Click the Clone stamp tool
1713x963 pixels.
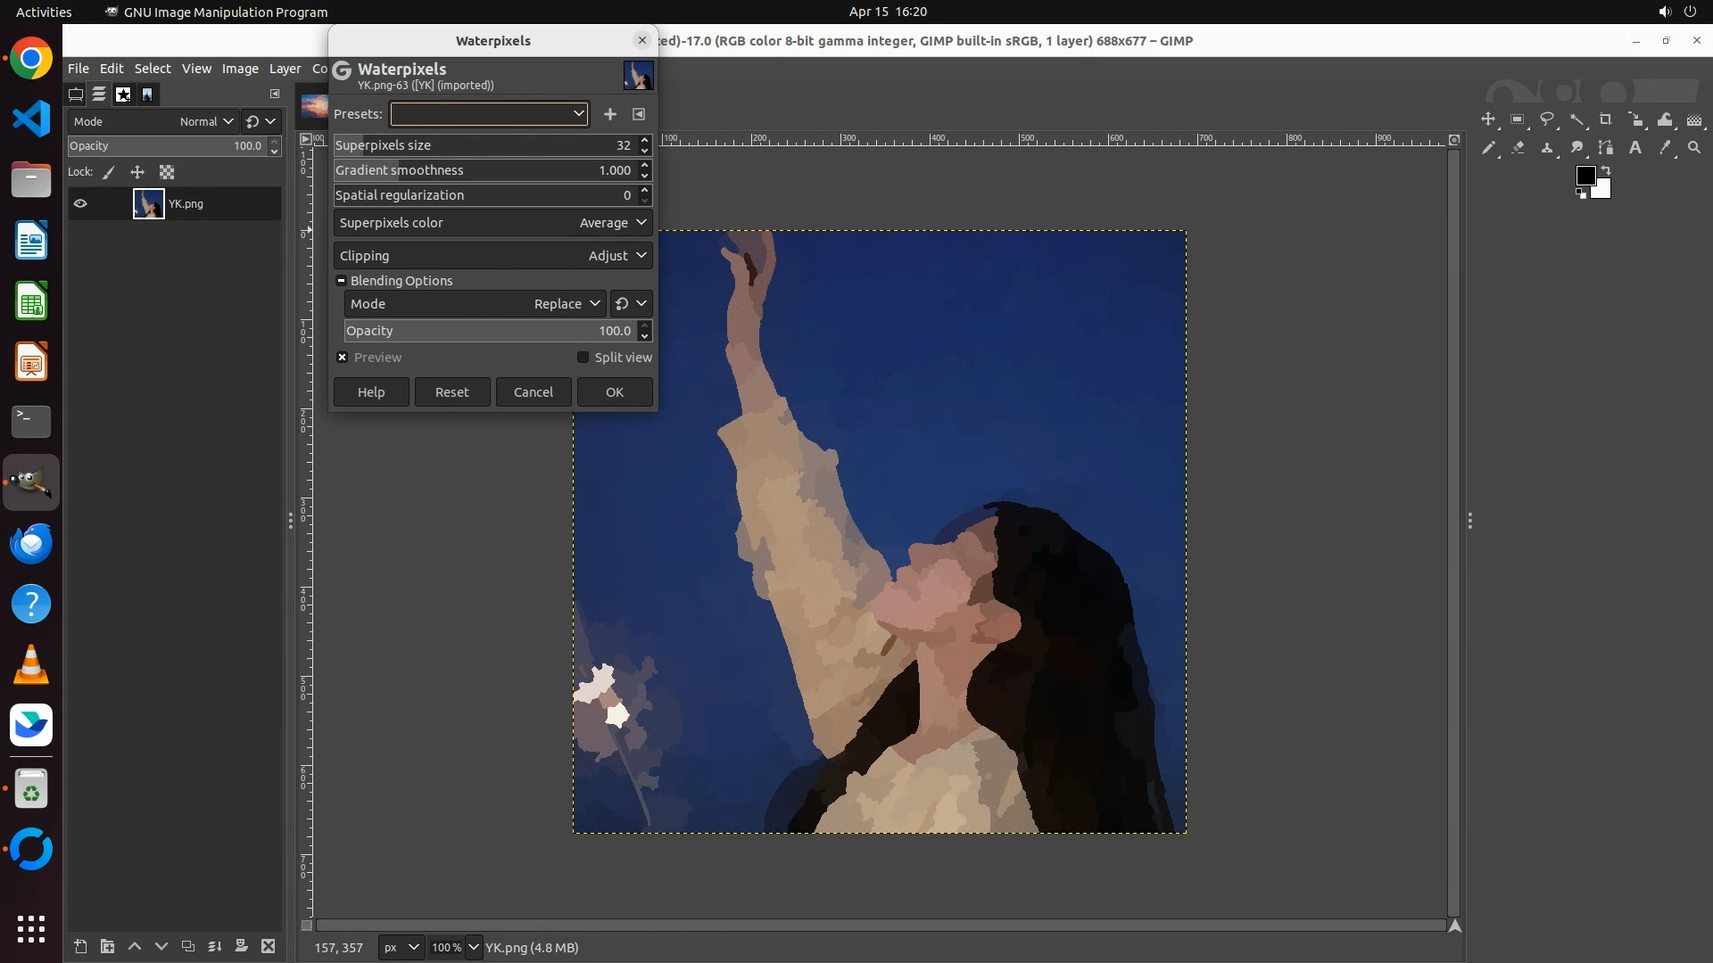1547,148
